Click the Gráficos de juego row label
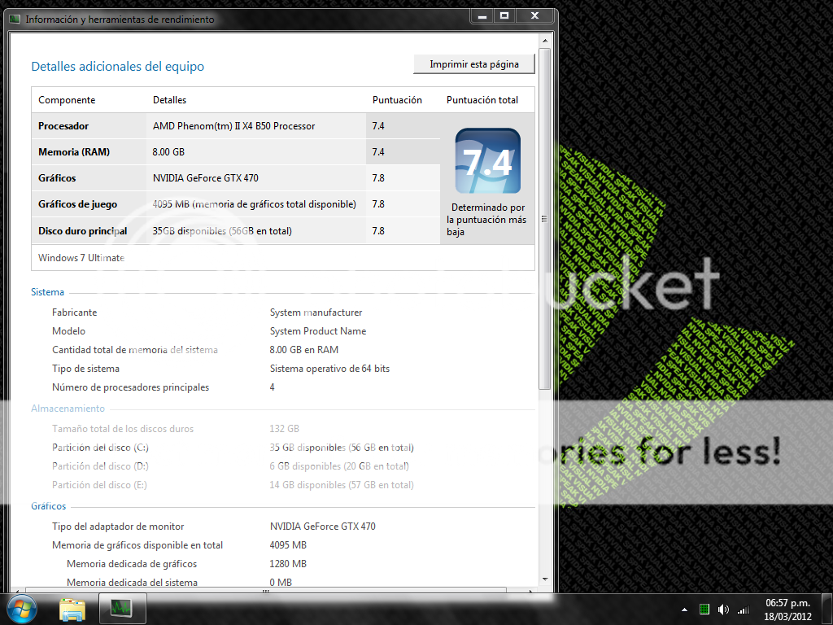The image size is (833, 625). [x=77, y=204]
